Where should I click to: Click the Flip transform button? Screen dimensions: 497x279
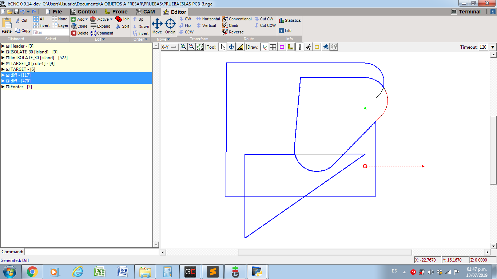[185, 25]
